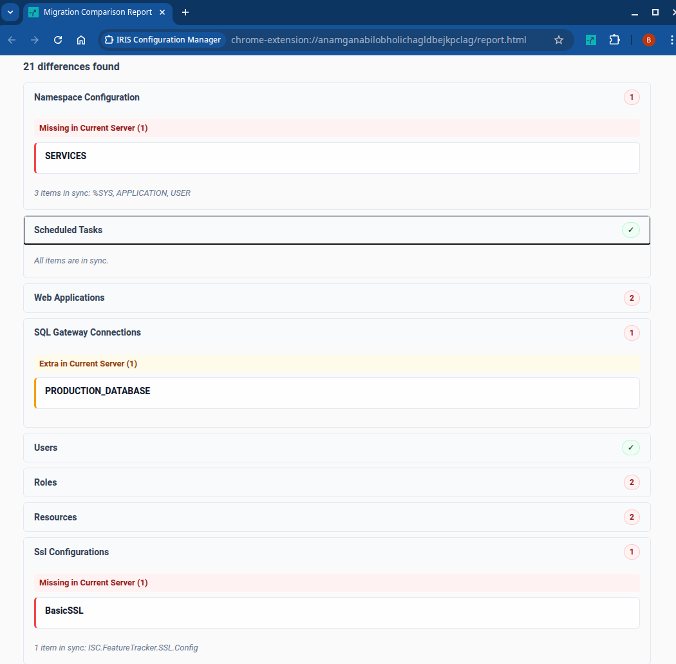Open the tab search dropdown arrow

(x=10, y=12)
